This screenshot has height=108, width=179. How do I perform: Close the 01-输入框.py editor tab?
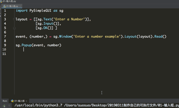click(x=20, y=6)
